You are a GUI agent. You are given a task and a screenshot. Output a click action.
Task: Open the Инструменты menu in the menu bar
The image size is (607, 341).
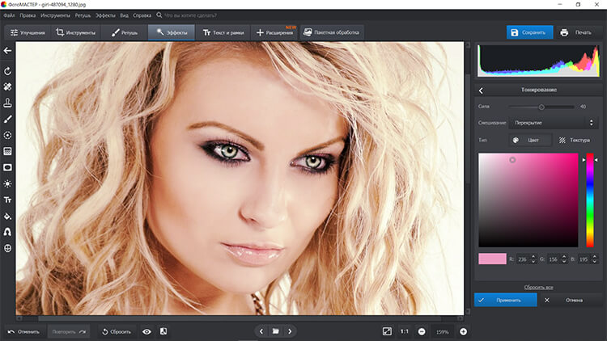click(x=55, y=15)
